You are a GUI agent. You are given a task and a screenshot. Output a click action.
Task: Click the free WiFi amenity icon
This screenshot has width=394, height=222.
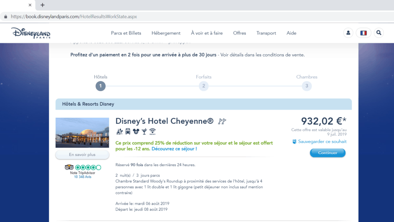tap(152, 131)
